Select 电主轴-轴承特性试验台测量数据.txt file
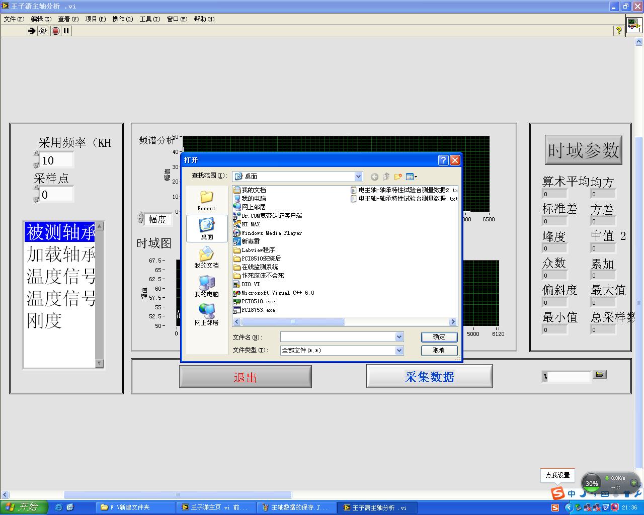 pyautogui.click(x=404, y=199)
